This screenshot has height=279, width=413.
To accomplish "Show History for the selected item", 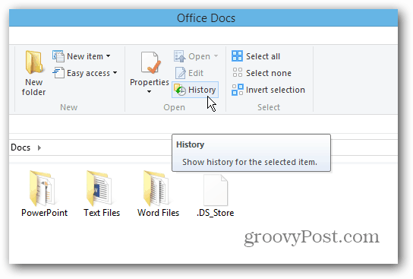I will tap(195, 90).
